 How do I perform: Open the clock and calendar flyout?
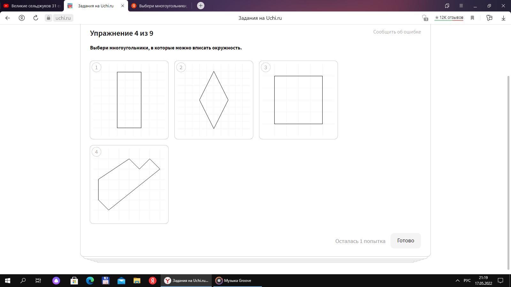(x=483, y=281)
